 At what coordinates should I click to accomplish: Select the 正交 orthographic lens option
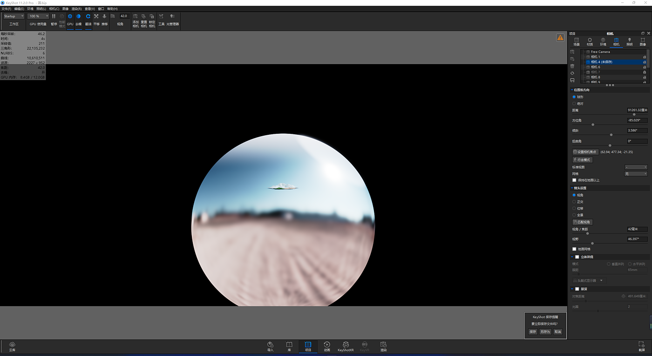pos(574,202)
